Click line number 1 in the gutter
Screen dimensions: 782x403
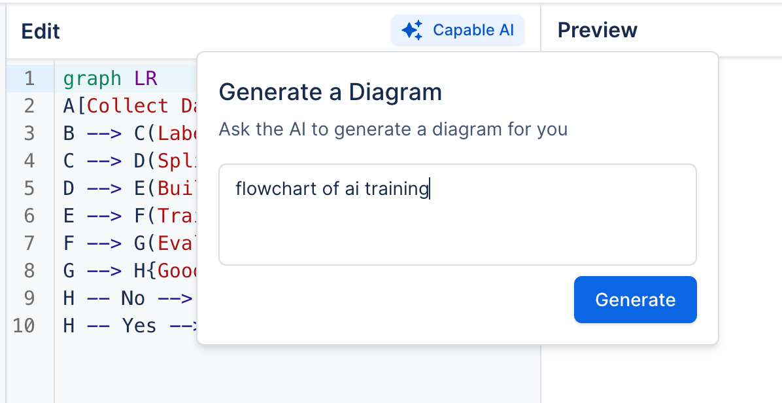29,79
